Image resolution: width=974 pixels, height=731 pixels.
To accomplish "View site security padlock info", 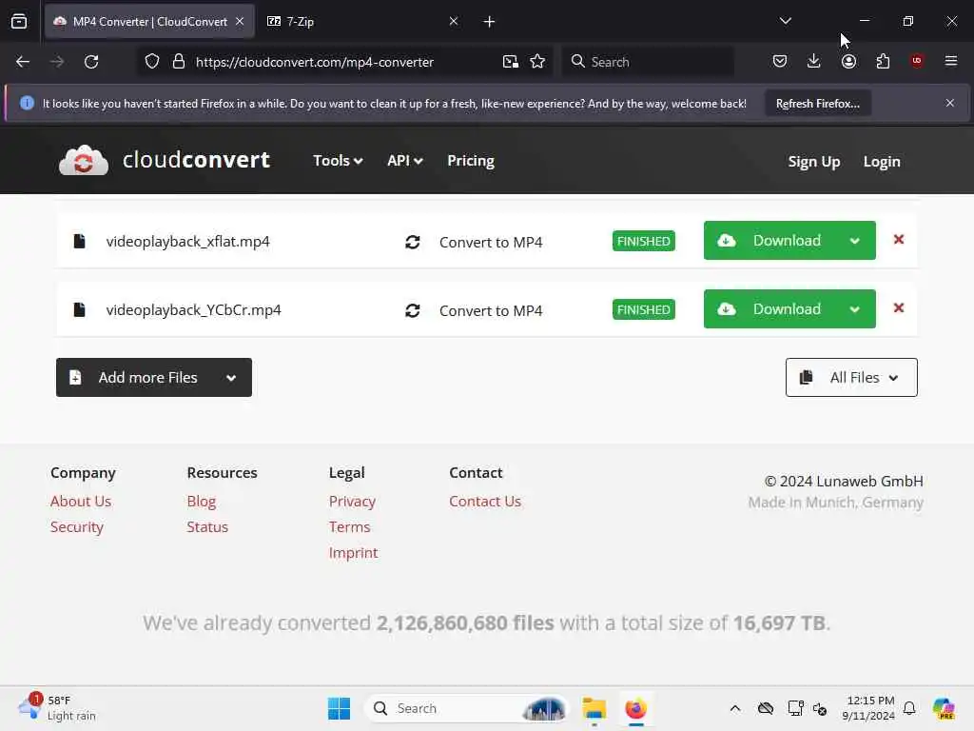I will (179, 62).
